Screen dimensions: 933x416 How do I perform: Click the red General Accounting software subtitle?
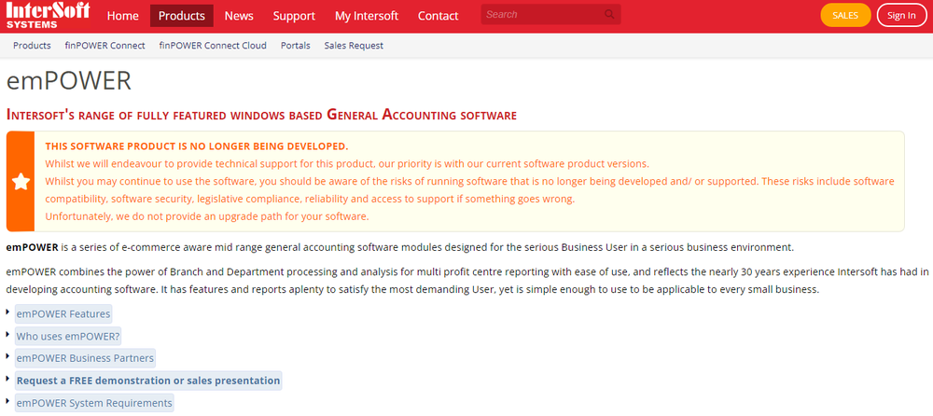click(261, 115)
